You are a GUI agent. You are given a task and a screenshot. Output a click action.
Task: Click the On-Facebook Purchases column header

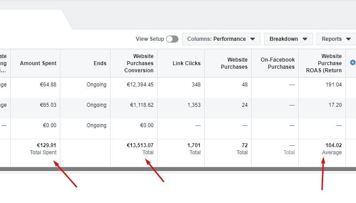coord(277,63)
